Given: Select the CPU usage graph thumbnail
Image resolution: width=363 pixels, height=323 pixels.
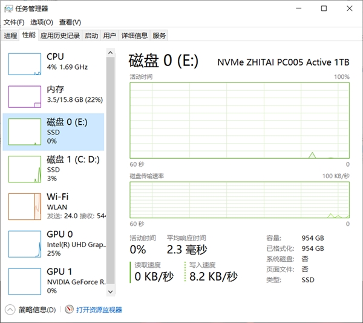Looking at the screenshot, I should click(x=25, y=64).
